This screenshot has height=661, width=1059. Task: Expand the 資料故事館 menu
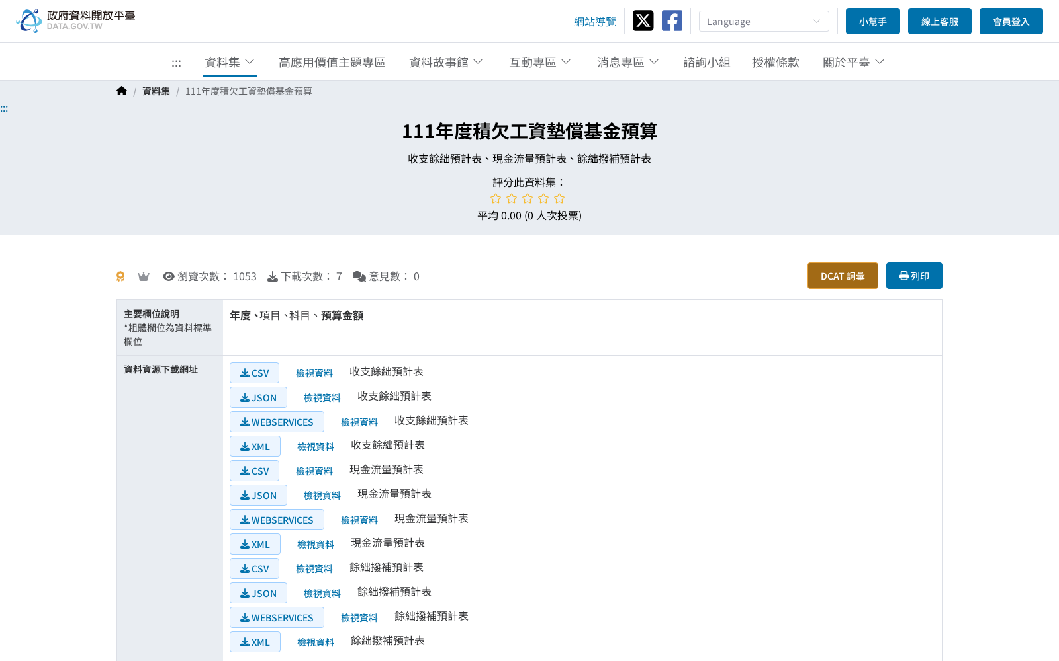(446, 62)
